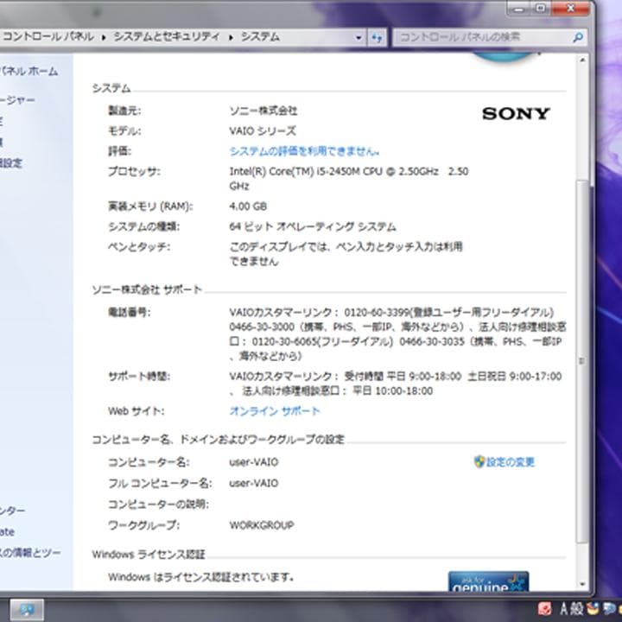Click the 電話番号 label
The width and height of the screenshot is (622, 622).
pyautogui.click(x=130, y=313)
